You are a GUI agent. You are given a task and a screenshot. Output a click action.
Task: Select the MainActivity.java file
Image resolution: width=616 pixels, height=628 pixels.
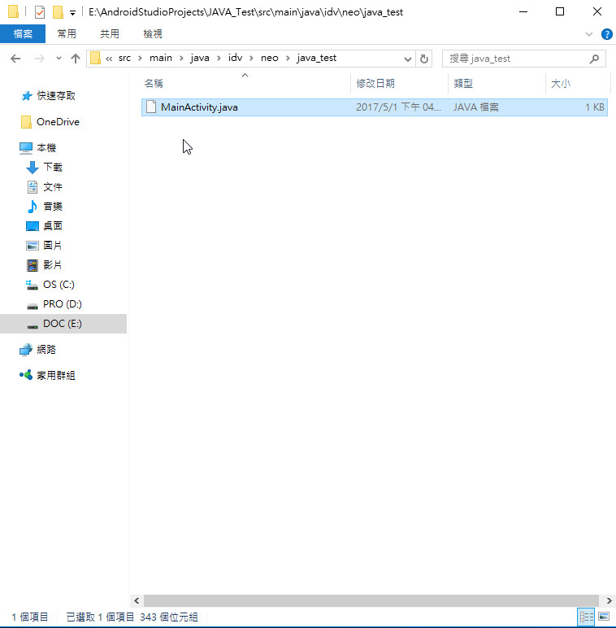[x=375, y=107]
